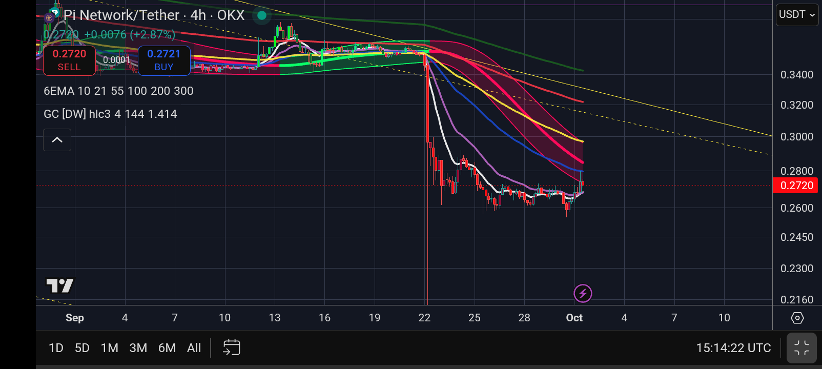
Task: Tap the green market status dot
Action: tap(262, 15)
